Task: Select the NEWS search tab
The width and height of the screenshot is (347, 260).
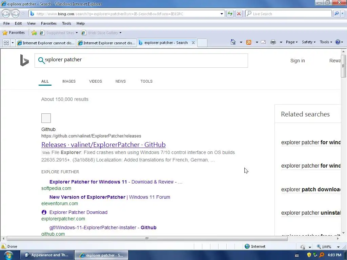Action: tap(121, 81)
